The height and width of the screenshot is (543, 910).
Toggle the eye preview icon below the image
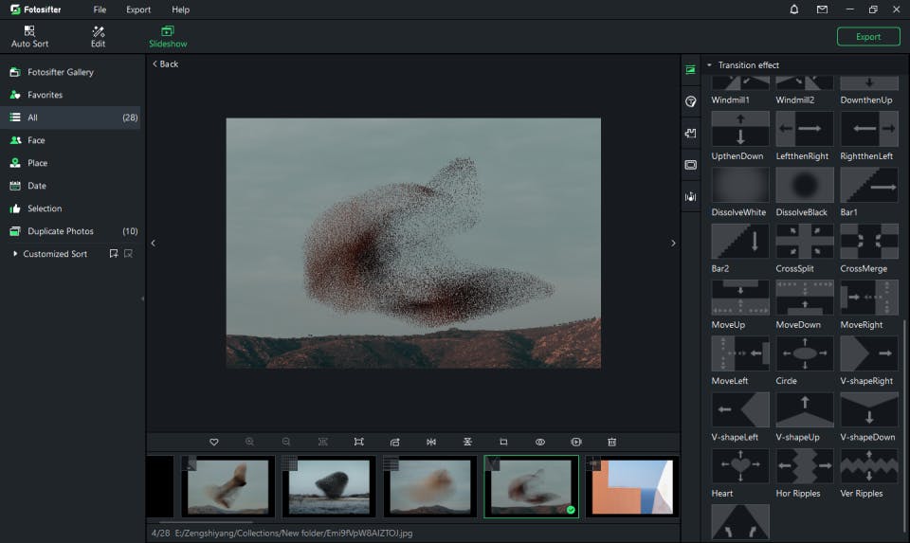pos(540,442)
